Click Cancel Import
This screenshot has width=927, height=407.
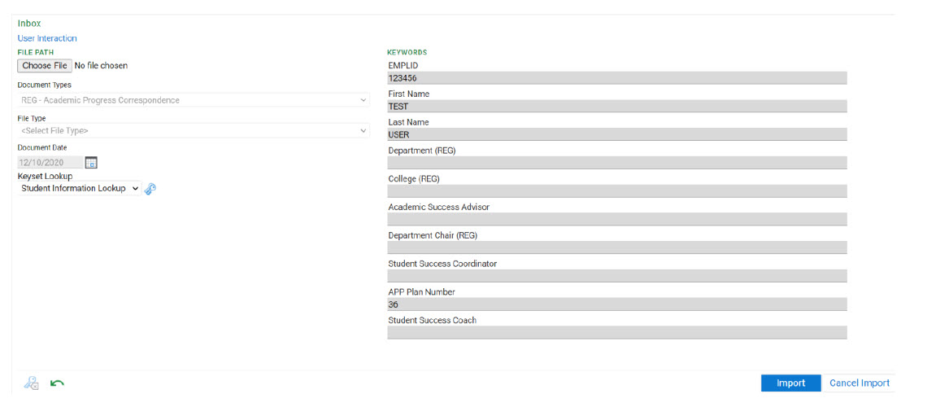(859, 383)
